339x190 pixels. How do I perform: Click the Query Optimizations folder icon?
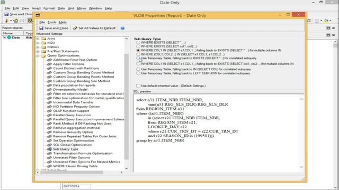(43, 55)
